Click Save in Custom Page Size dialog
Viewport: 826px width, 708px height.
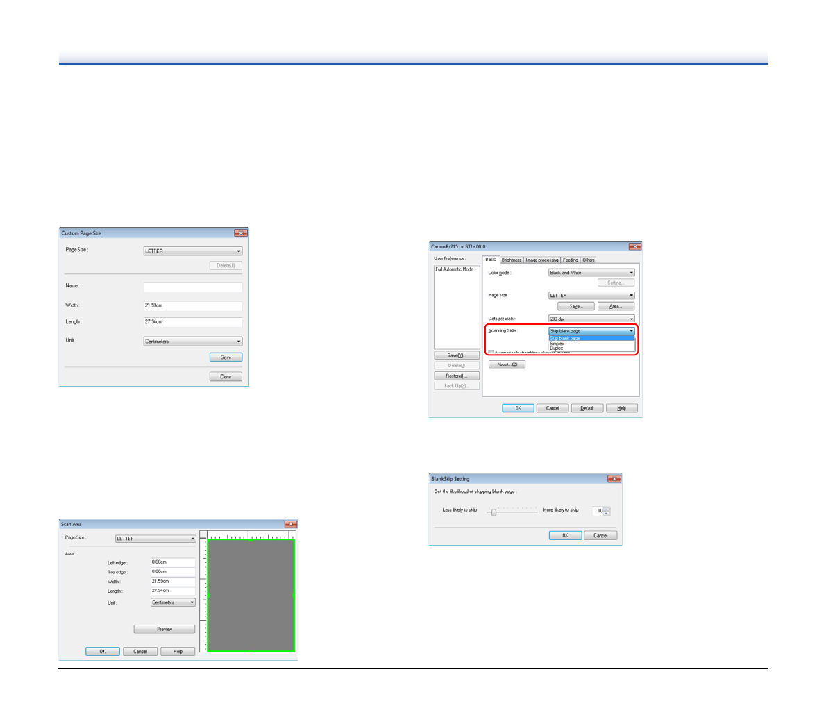[226, 357]
